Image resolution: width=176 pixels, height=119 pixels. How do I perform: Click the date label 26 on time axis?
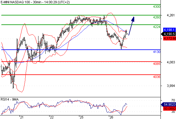point(111,117)
